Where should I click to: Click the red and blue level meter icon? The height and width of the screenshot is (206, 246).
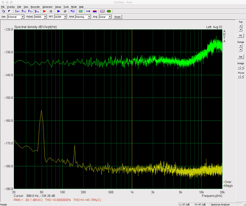tap(95, 11)
